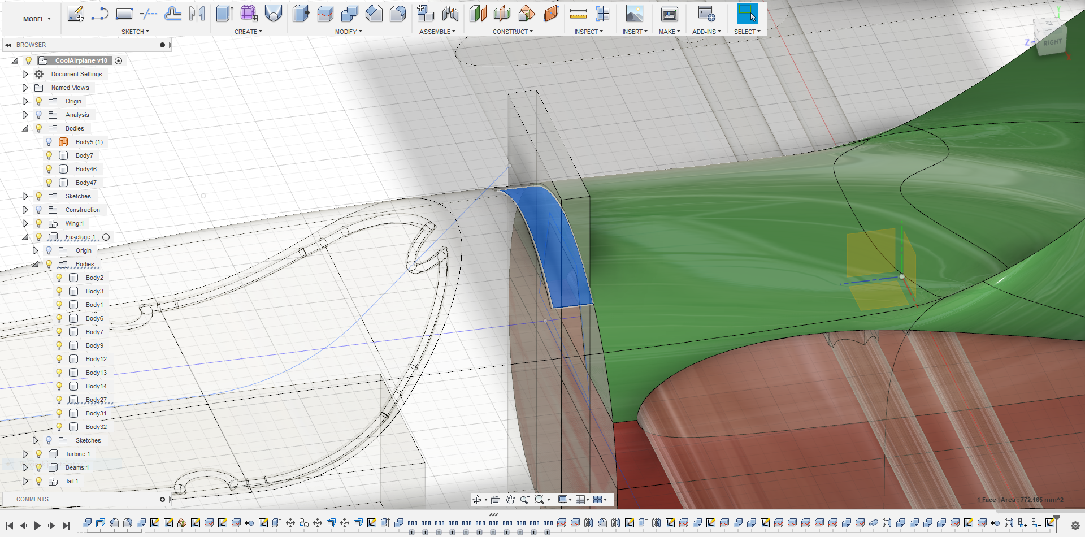This screenshot has width=1085, height=537.
Task: Activate the Pan hand tool
Action: click(510, 500)
